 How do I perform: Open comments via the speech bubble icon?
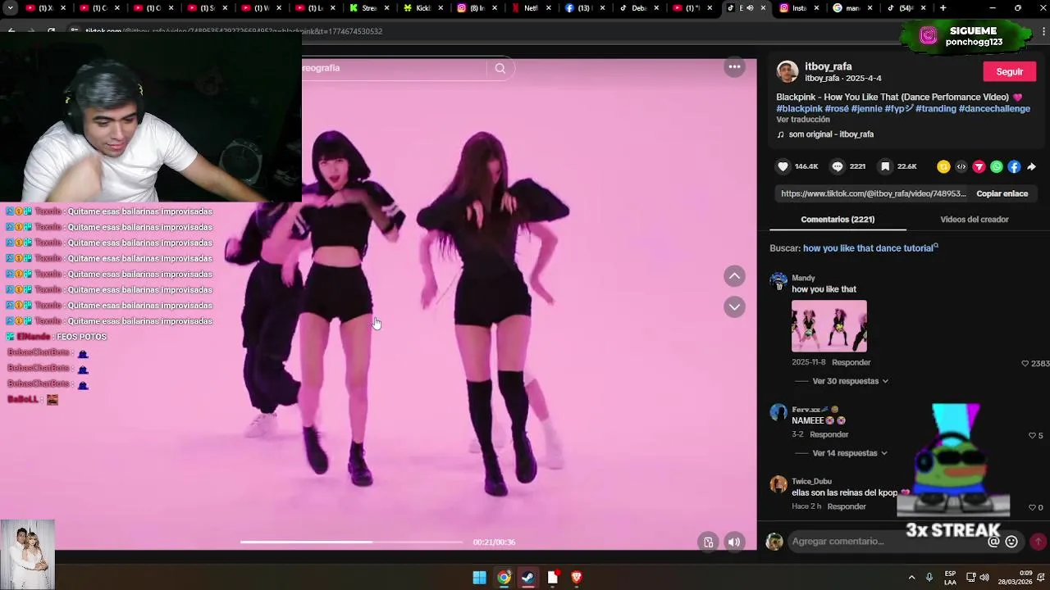tap(838, 166)
